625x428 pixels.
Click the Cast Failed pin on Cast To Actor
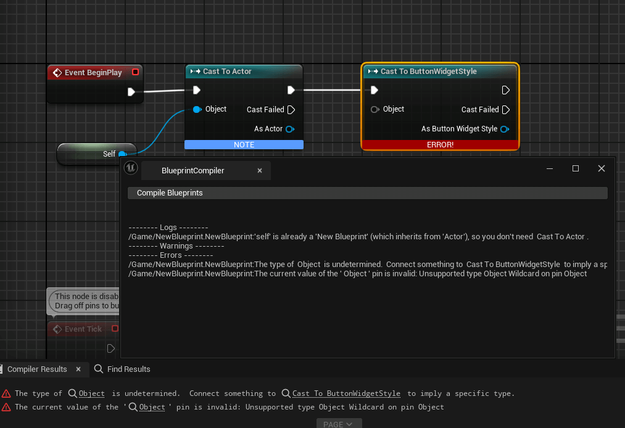pyautogui.click(x=291, y=110)
